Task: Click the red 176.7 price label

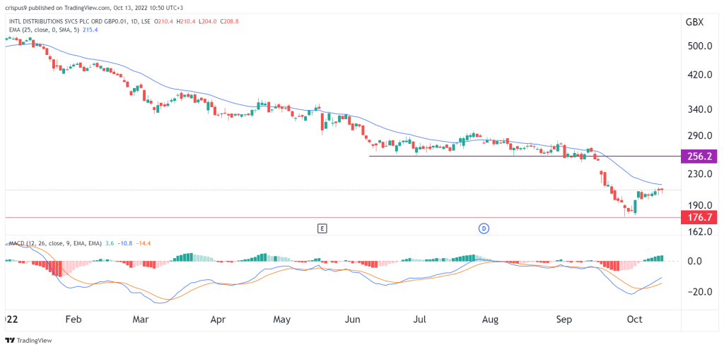Action: point(699,217)
